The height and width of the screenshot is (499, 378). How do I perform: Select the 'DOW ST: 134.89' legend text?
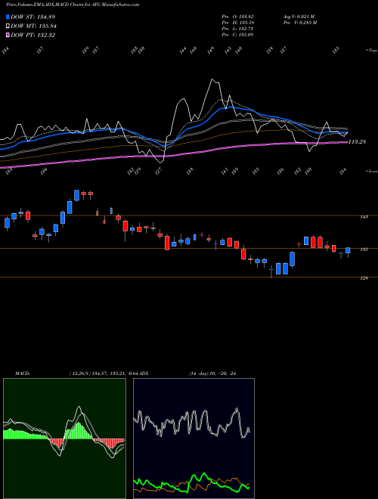coord(33,17)
